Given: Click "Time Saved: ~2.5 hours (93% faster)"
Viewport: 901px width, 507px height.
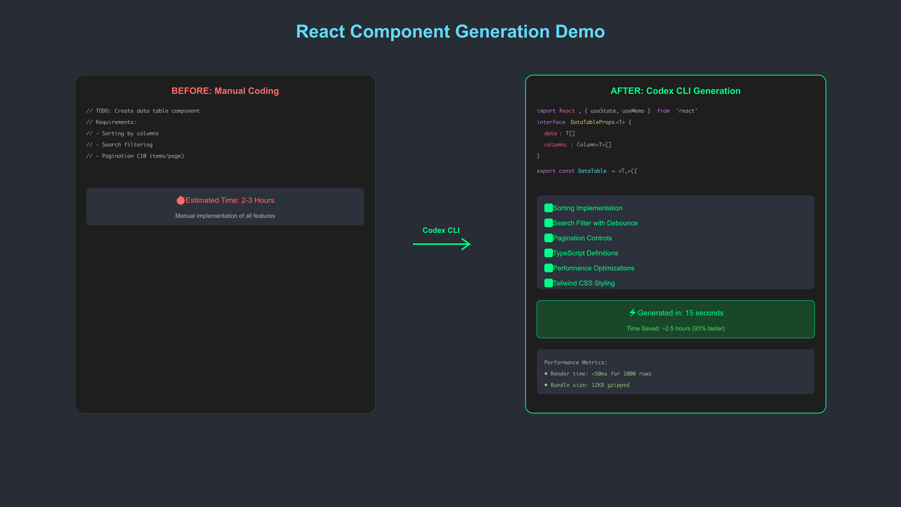Looking at the screenshot, I should [x=676, y=329].
